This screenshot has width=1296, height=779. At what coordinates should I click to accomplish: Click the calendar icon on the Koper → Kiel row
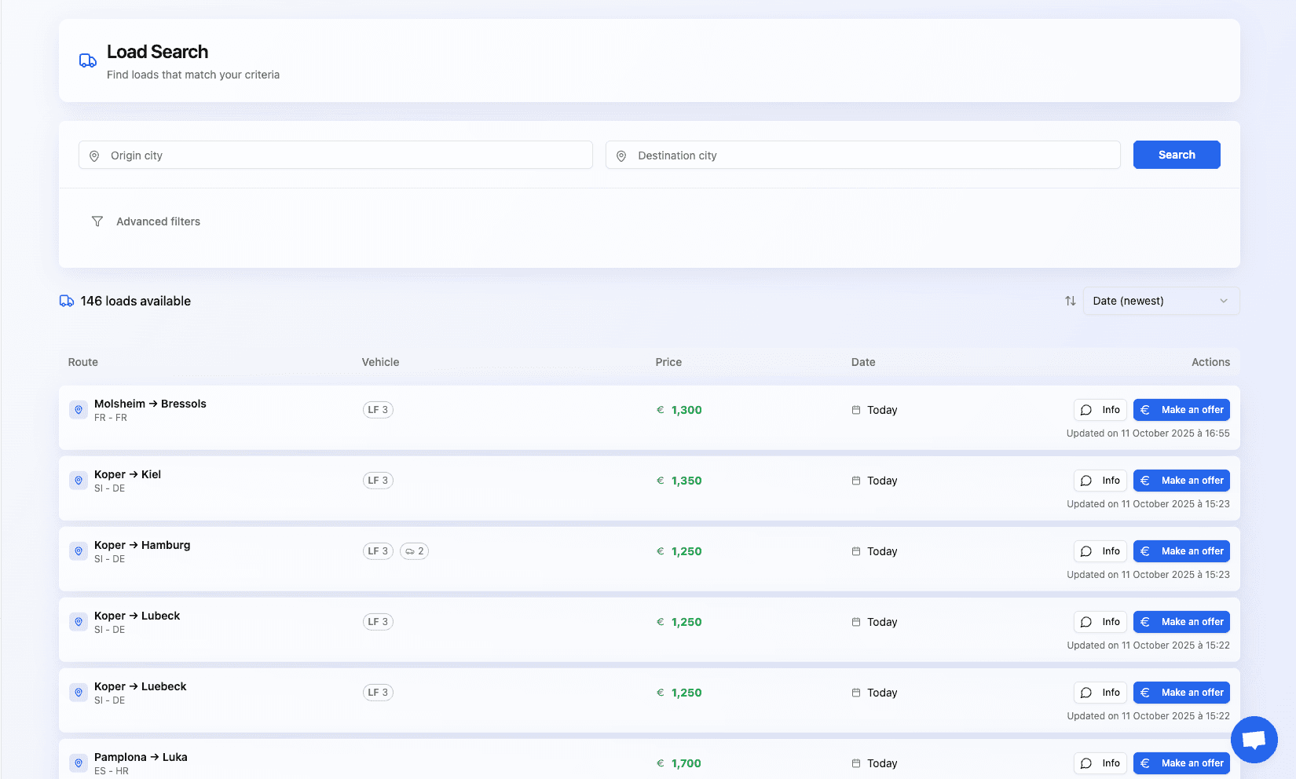(856, 480)
